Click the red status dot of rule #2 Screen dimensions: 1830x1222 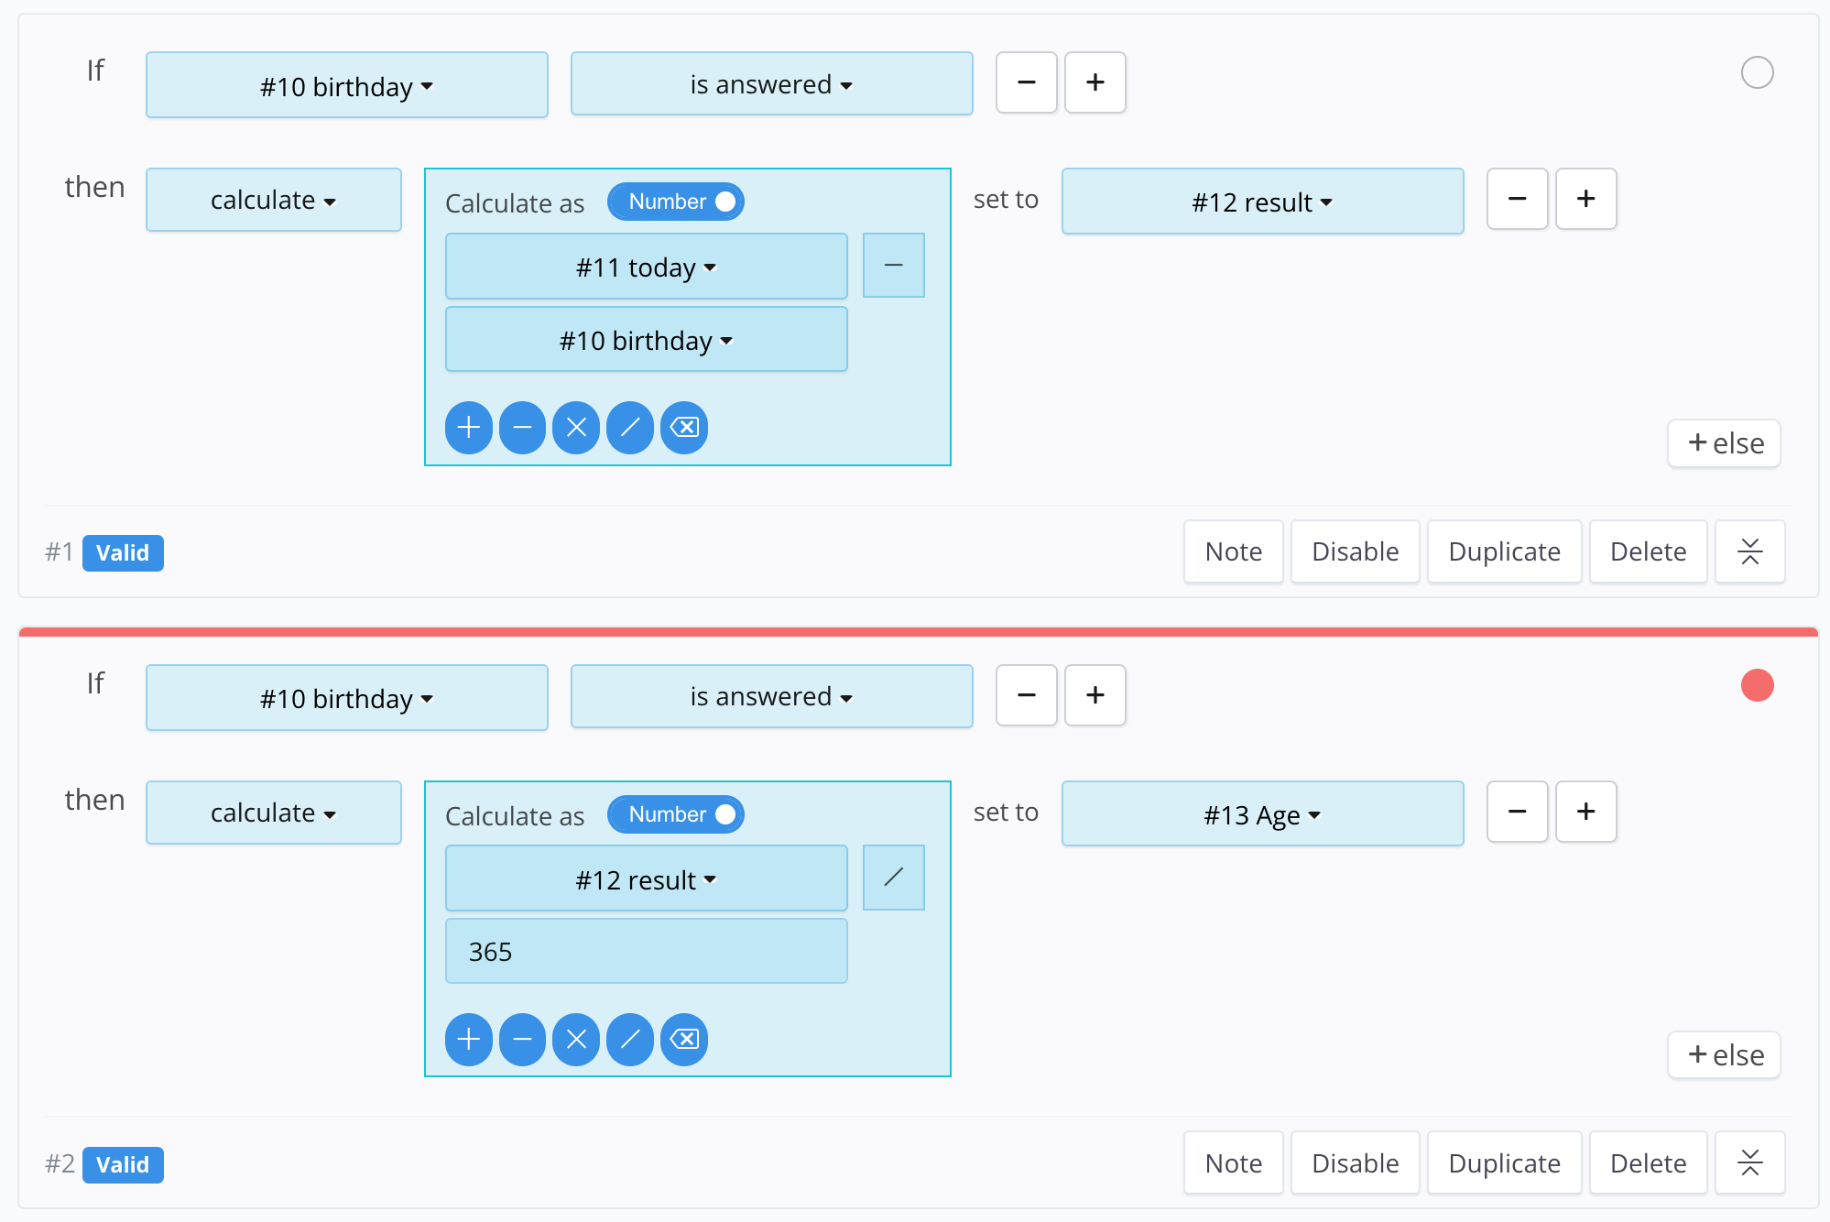coord(1757,685)
